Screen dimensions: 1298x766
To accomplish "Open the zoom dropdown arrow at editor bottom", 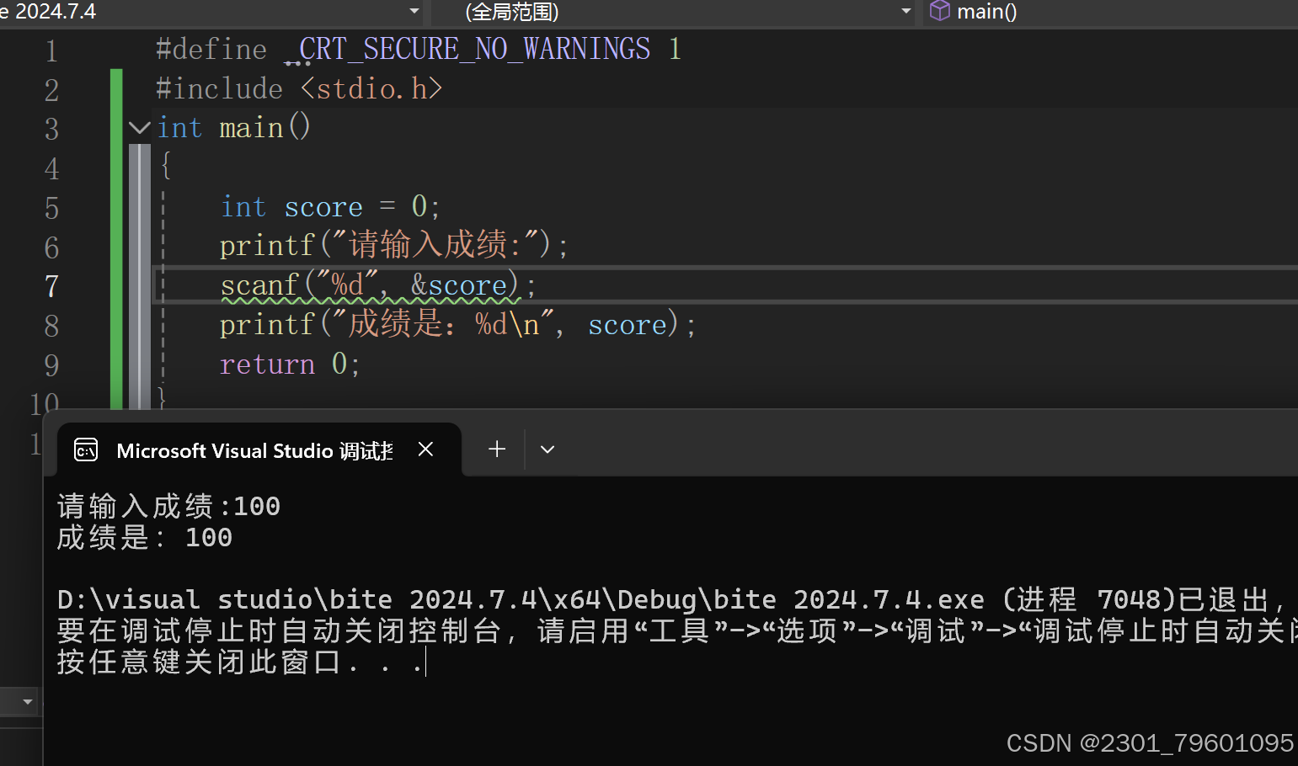I will coord(28,701).
